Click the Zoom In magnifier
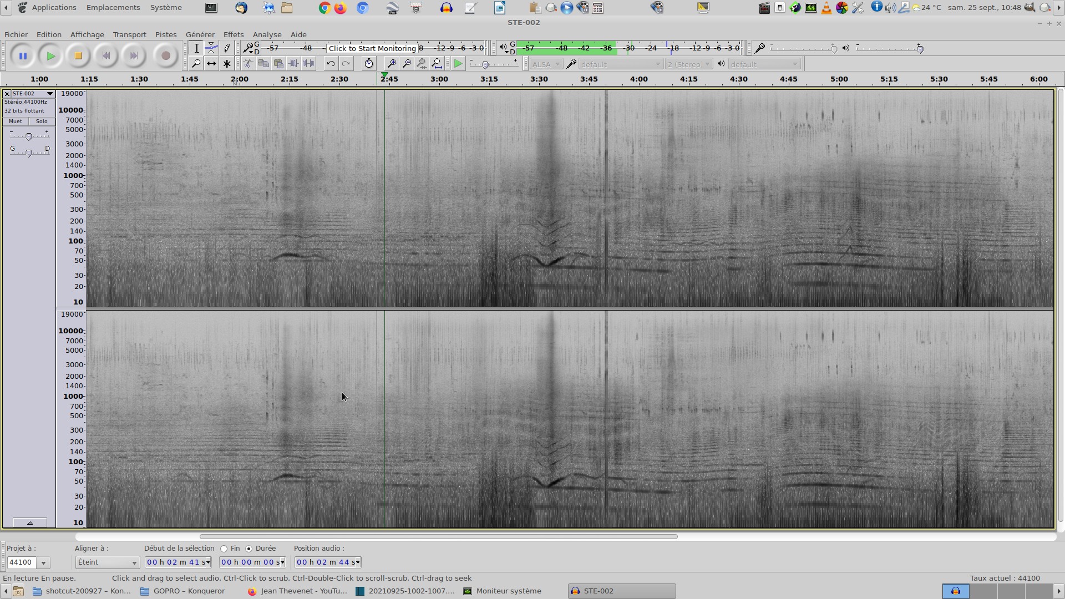Screen dimensions: 1065x599 [x=391, y=64]
